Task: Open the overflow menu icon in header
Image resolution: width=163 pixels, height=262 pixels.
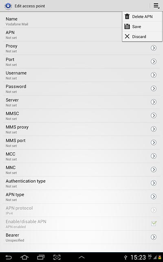Action: 156,6
